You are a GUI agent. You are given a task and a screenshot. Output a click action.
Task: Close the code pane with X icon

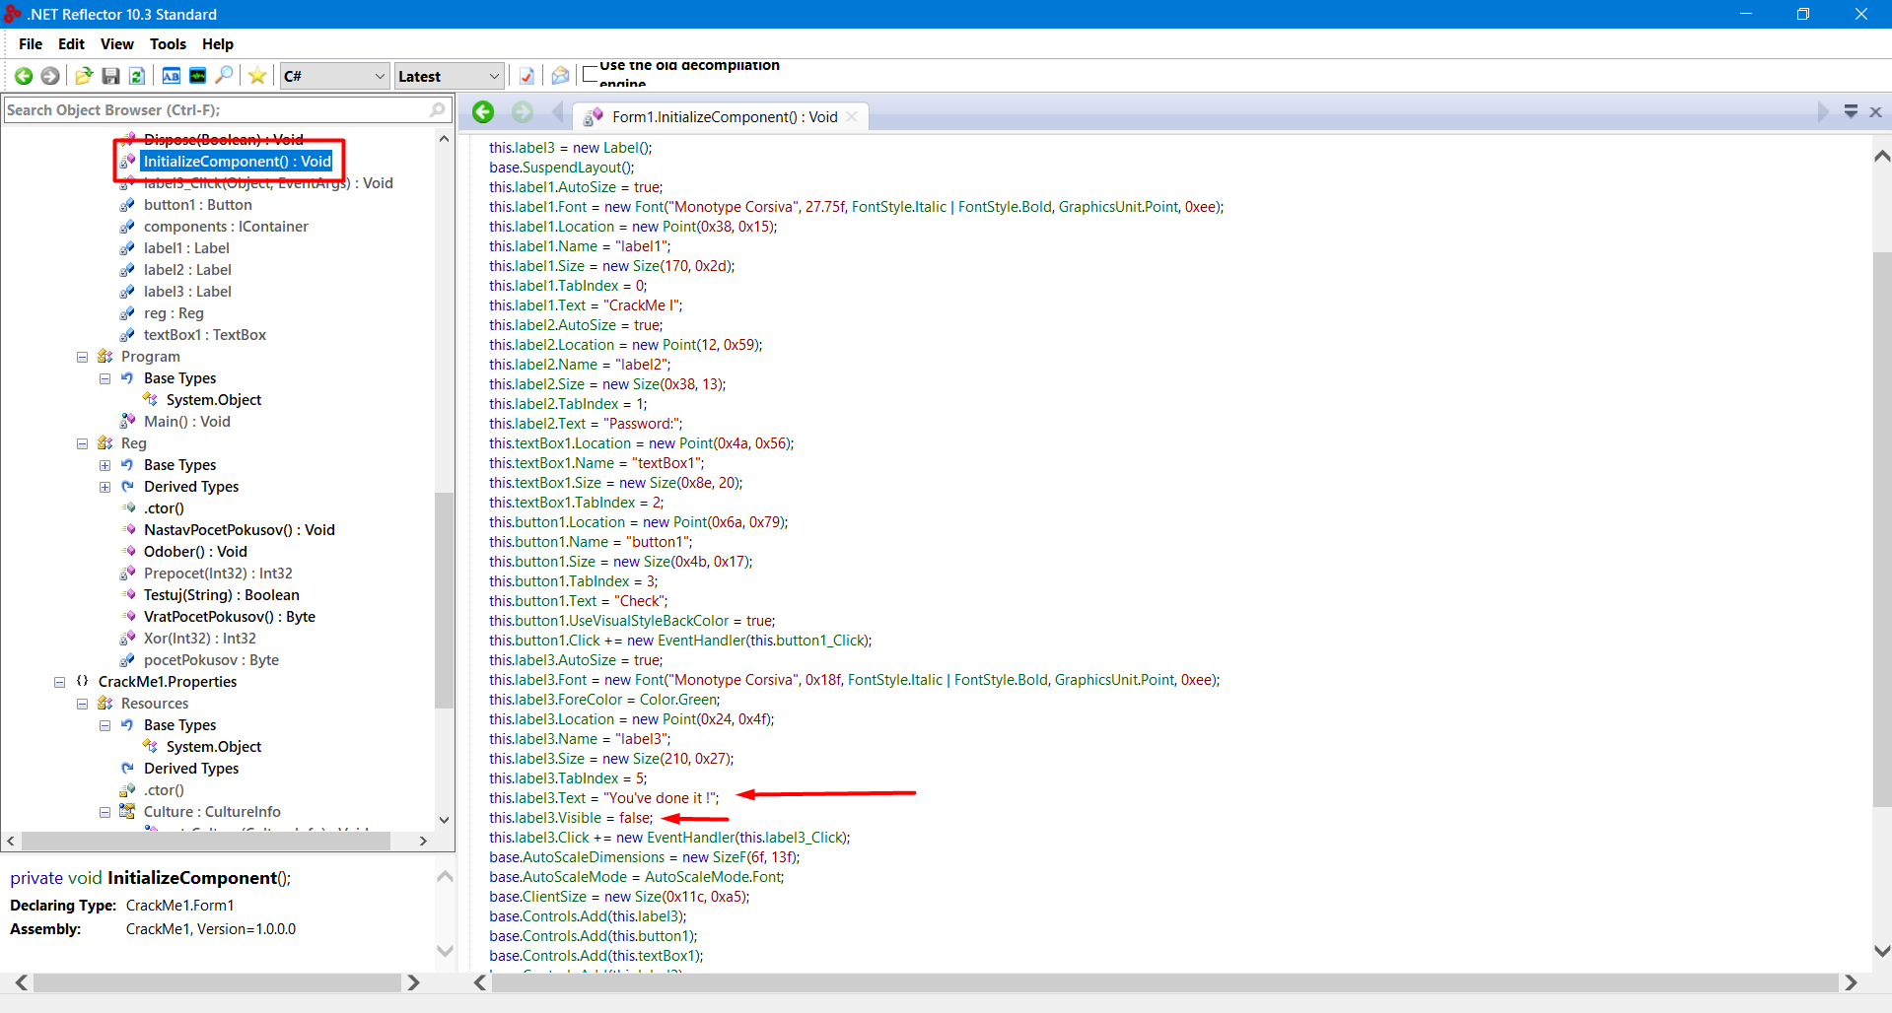(1876, 112)
